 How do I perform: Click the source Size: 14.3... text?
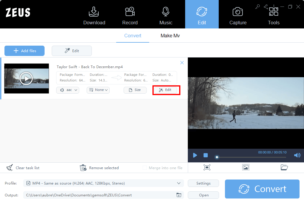click(x=98, y=80)
